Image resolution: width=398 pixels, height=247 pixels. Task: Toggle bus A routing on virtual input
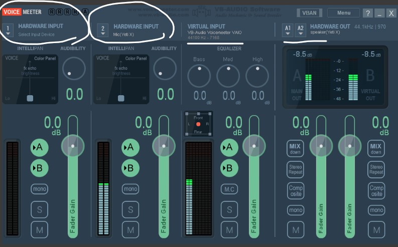tap(229, 147)
